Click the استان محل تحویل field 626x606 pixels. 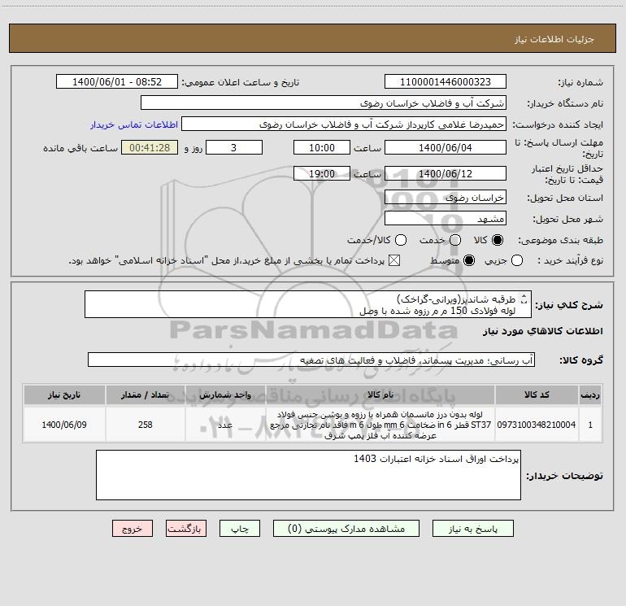click(x=446, y=197)
